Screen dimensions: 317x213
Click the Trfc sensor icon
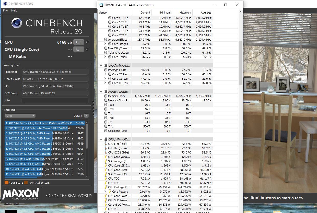coord(106,126)
